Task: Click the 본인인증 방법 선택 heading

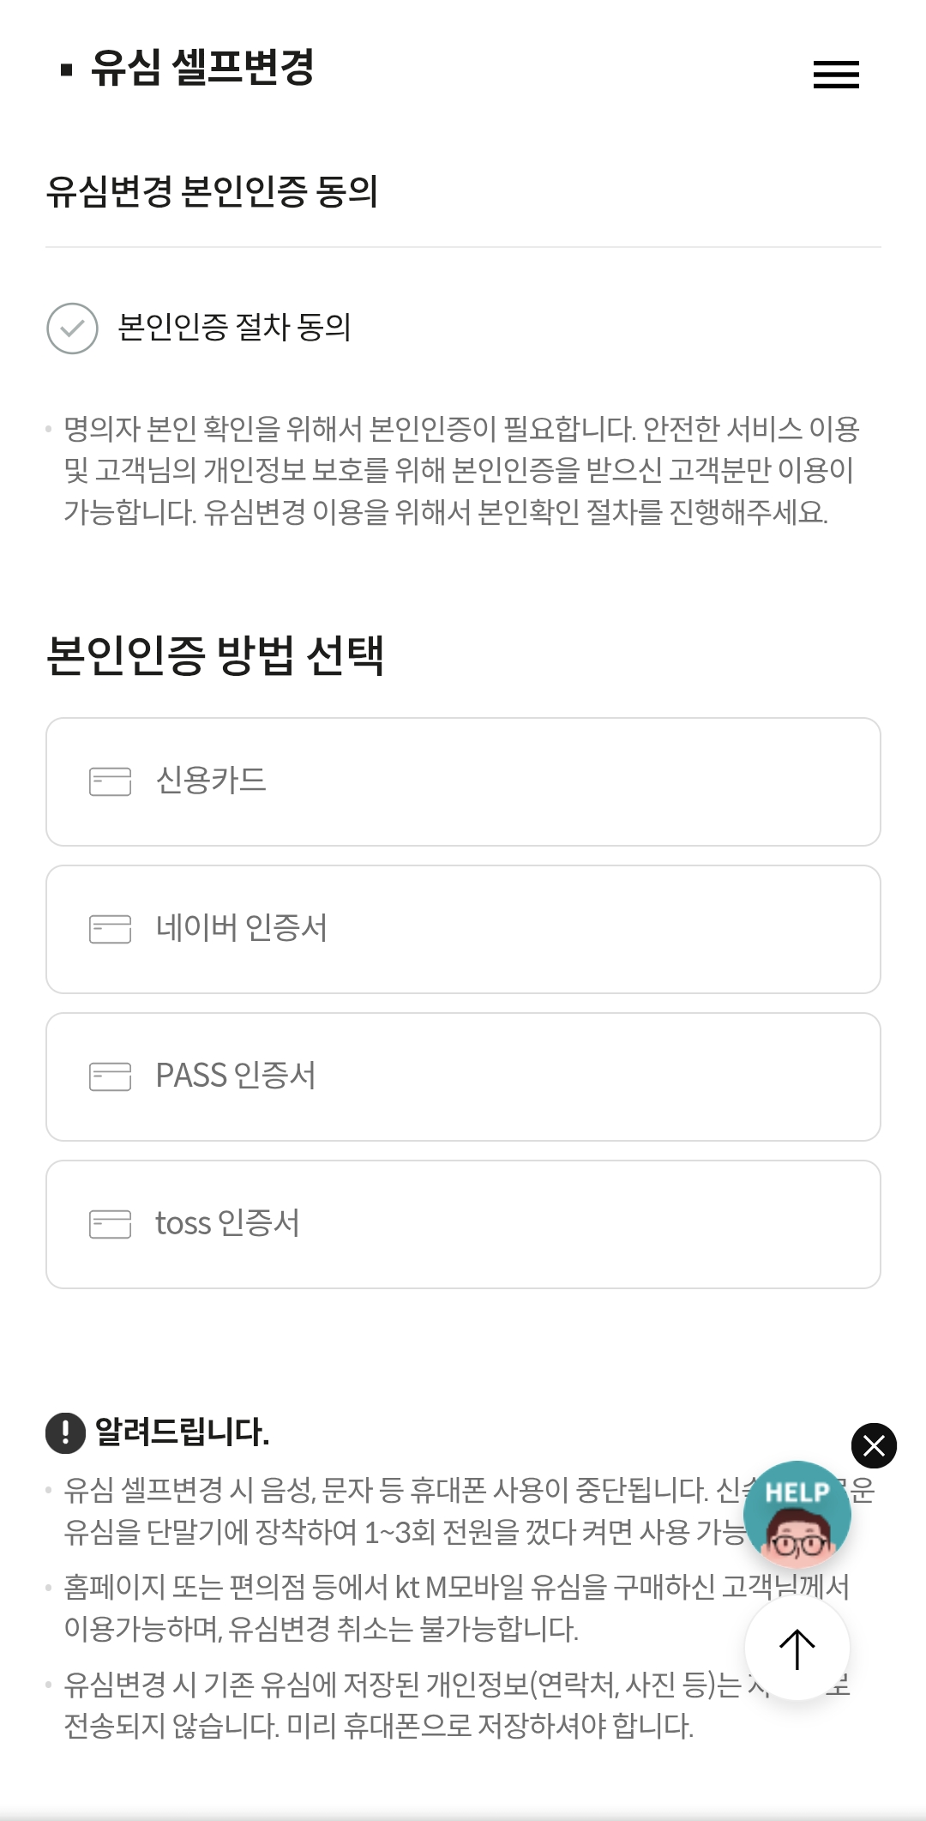Action: coord(214,656)
